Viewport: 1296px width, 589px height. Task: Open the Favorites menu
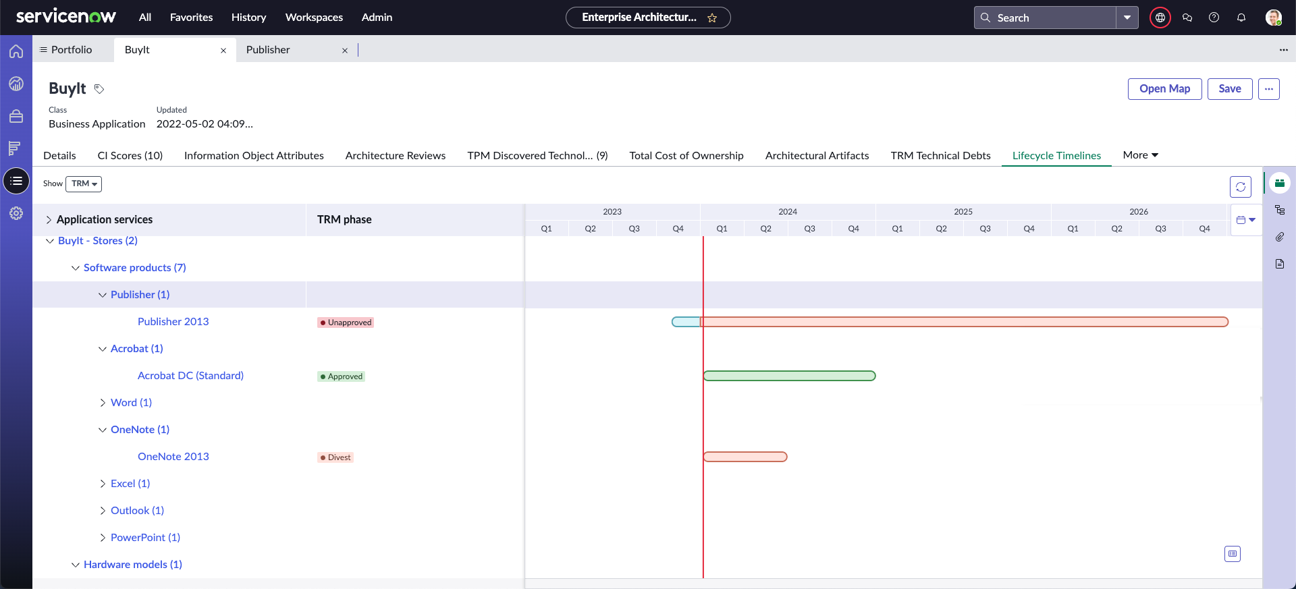[x=191, y=18]
